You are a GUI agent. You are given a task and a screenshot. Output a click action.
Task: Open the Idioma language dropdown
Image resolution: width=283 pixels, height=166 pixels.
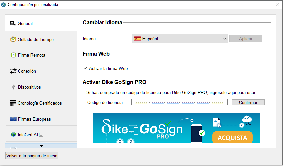(x=180, y=39)
